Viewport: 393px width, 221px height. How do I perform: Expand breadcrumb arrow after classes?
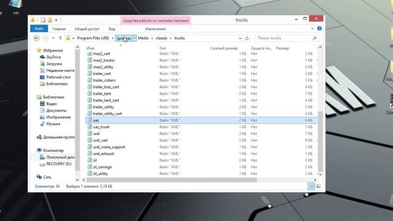[x=171, y=38]
